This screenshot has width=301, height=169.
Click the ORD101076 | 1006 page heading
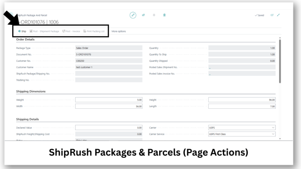click(x=39, y=22)
